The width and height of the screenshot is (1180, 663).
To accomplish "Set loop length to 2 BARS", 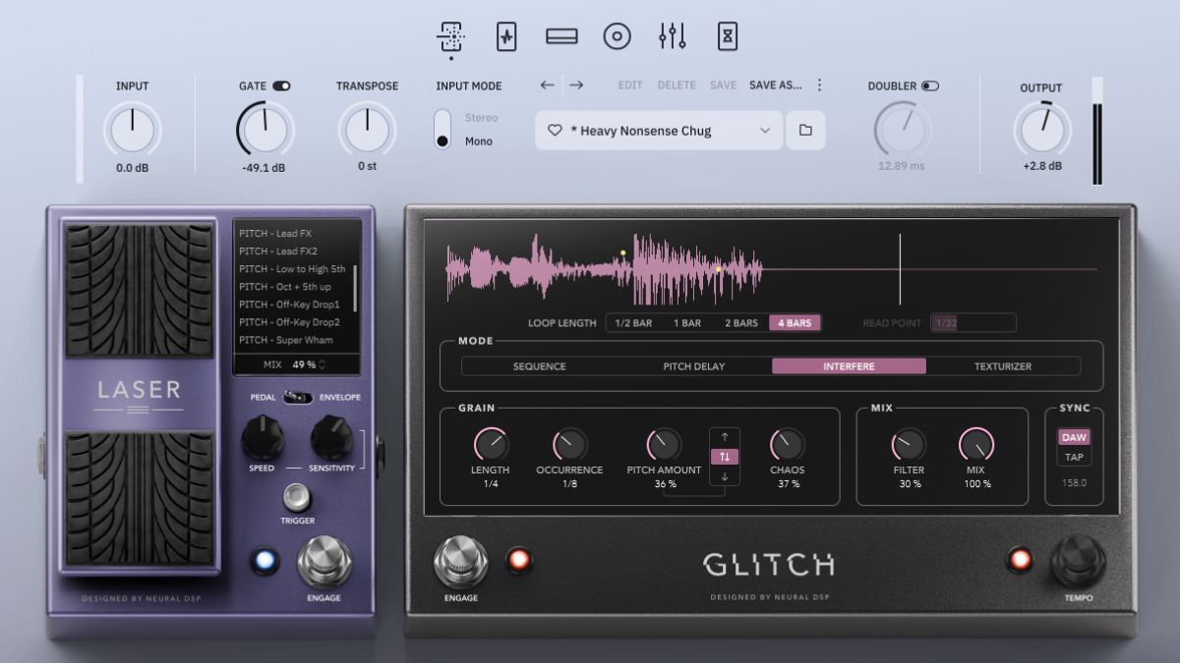I will coord(741,323).
